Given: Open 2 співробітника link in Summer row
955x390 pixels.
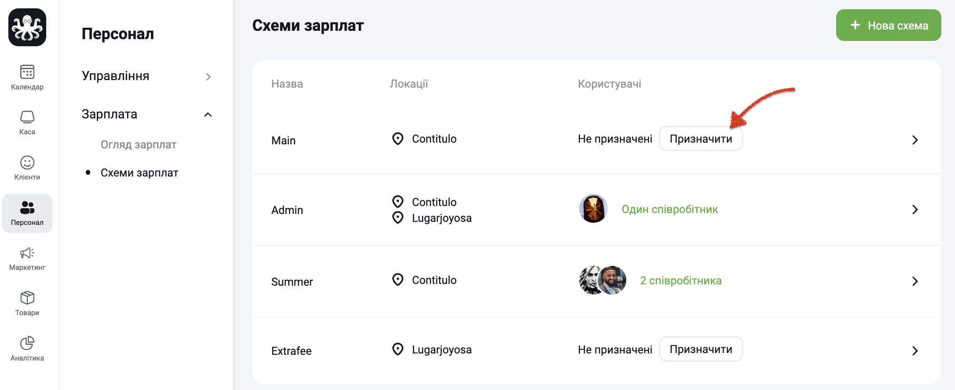Looking at the screenshot, I should click(x=681, y=281).
